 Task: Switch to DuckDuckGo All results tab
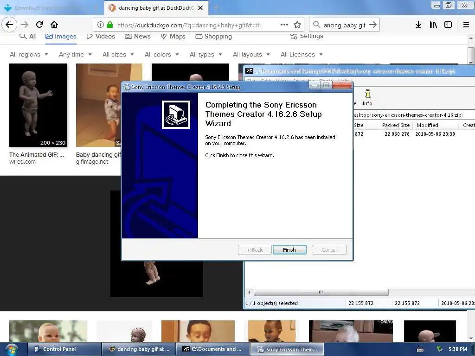pyautogui.click(x=27, y=36)
